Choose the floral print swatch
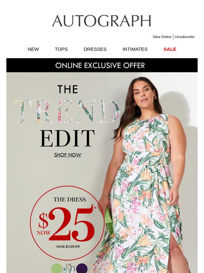 (x=69, y=268)
